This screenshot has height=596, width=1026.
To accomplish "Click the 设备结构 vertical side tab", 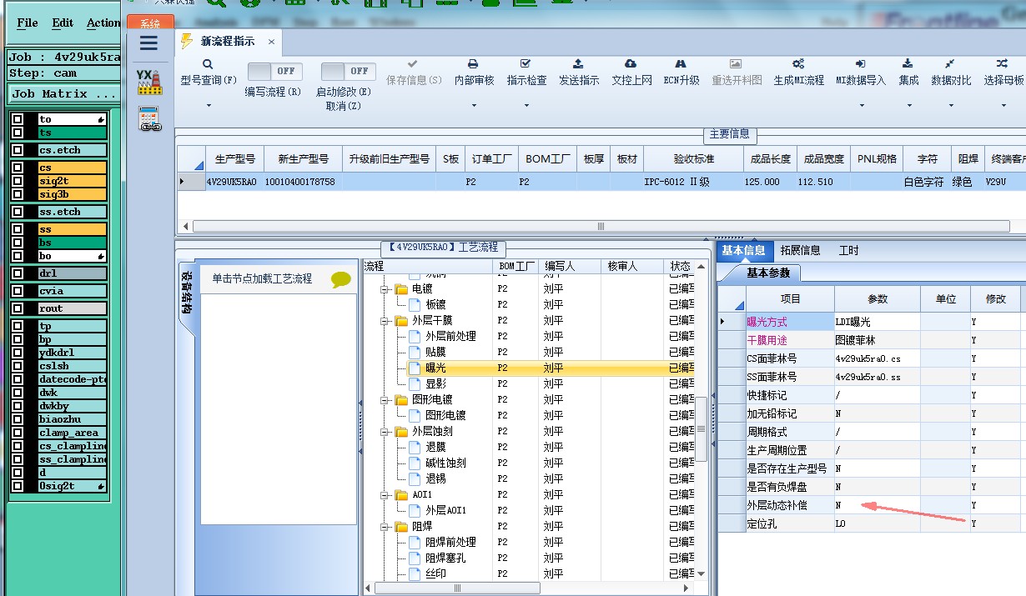I will (187, 293).
